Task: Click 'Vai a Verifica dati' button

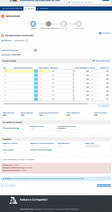Action: 104,185
